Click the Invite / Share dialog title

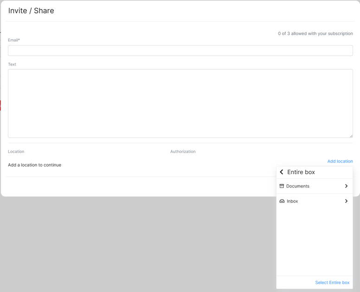[31, 11]
